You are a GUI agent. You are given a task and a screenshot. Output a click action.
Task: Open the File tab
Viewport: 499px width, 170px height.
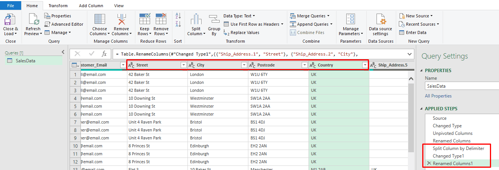11,6
